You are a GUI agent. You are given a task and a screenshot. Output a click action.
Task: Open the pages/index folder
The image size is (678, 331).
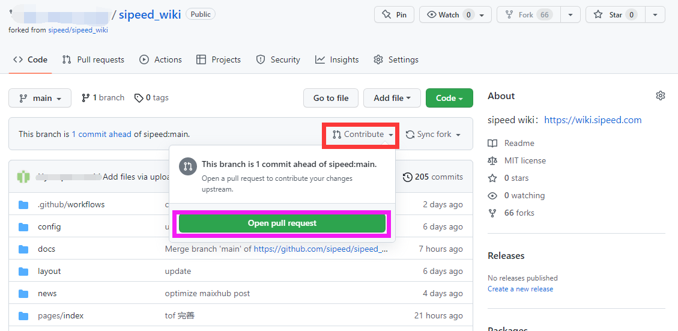(61, 315)
